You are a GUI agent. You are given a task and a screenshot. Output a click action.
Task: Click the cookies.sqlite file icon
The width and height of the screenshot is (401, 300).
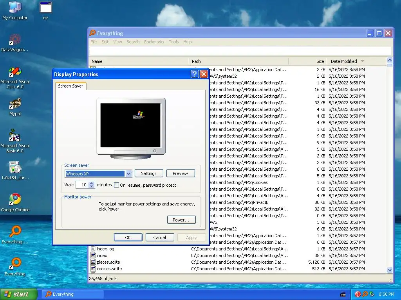coord(93,269)
